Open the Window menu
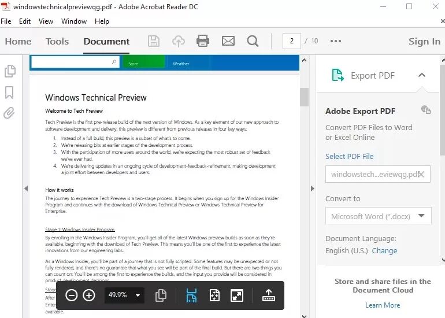Image resolution: width=445 pixels, height=318 pixels. 74,21
